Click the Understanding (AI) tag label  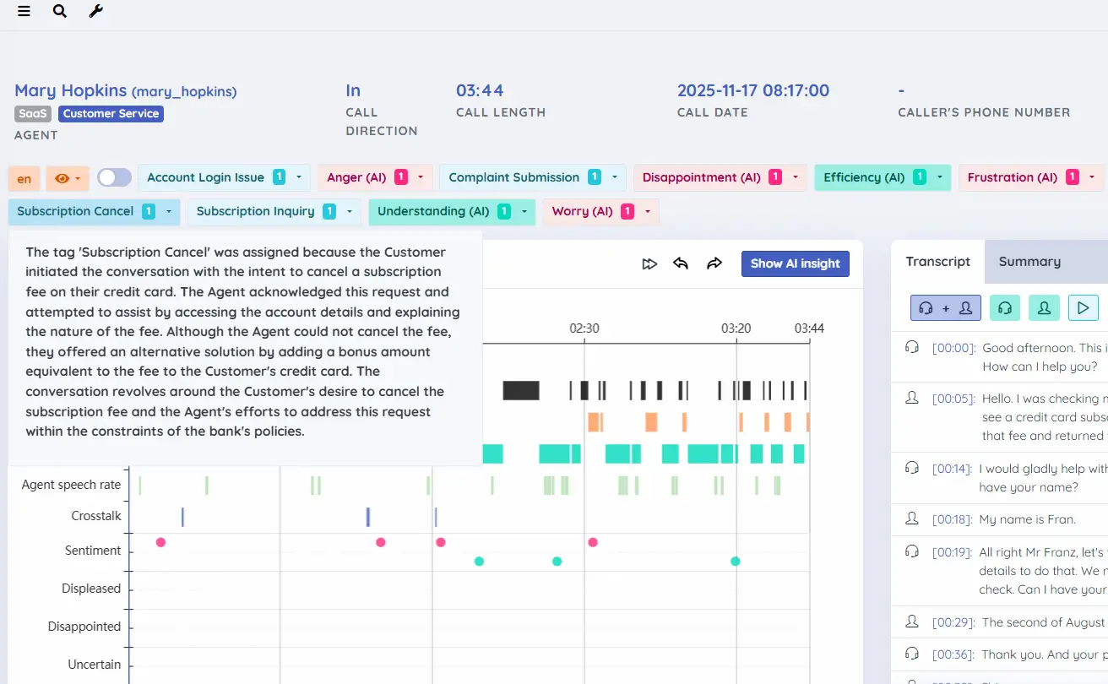(433, 211)
